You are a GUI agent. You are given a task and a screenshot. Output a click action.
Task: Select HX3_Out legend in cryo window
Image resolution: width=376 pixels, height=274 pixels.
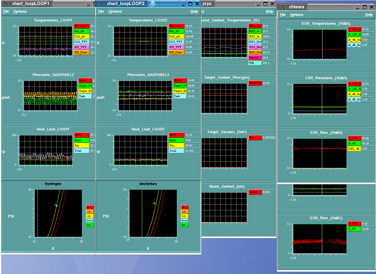click(x=255, y=52)
